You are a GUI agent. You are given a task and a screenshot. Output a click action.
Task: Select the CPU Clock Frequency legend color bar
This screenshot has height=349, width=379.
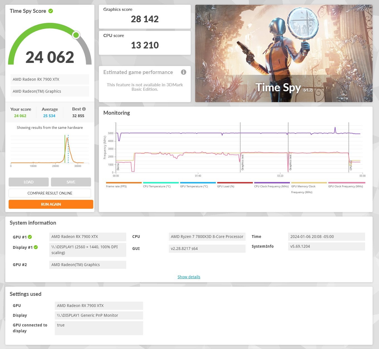pyautogui.click(x=272, y=183)
